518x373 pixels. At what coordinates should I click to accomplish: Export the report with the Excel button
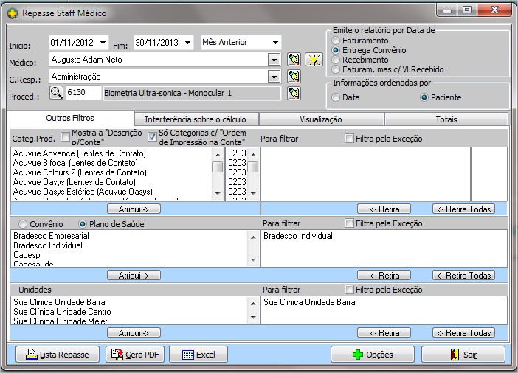tap(198, 355)
